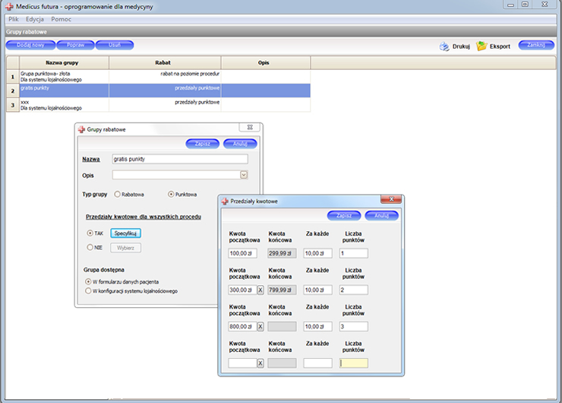
Task: Close the Przedziały kwotowe dialog
Action: click(x=392, y=200)
